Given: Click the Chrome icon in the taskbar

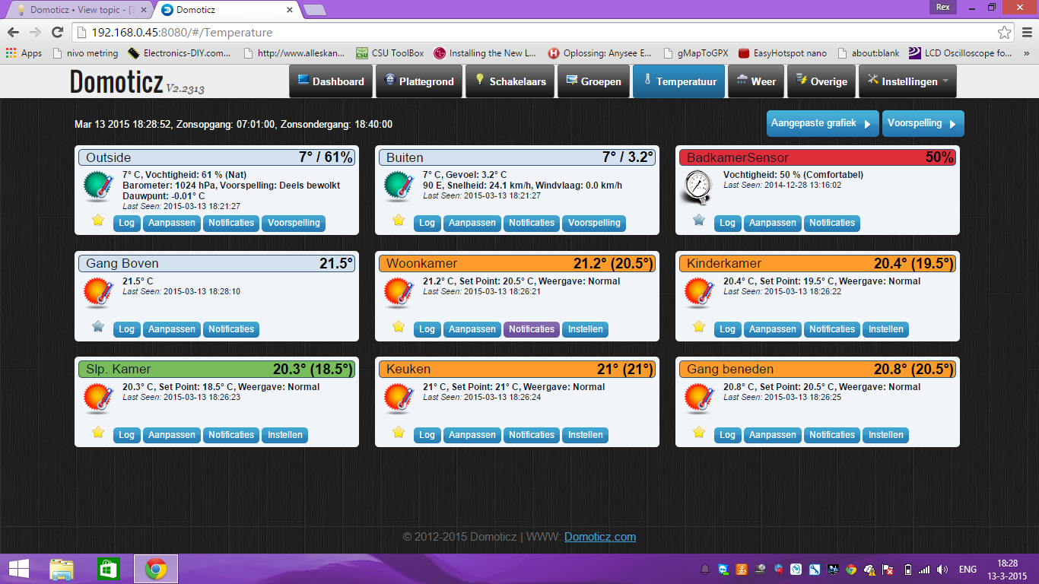Looking at the screenshot, I should (156, 569).
